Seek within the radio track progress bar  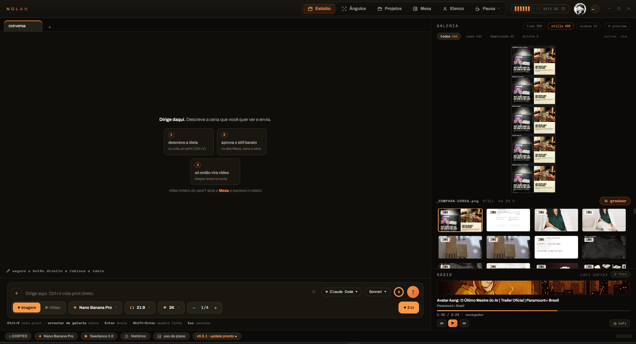[x=533, y=311]
